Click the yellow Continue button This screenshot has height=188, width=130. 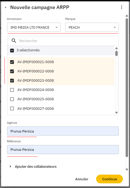[x=110, y=179]
